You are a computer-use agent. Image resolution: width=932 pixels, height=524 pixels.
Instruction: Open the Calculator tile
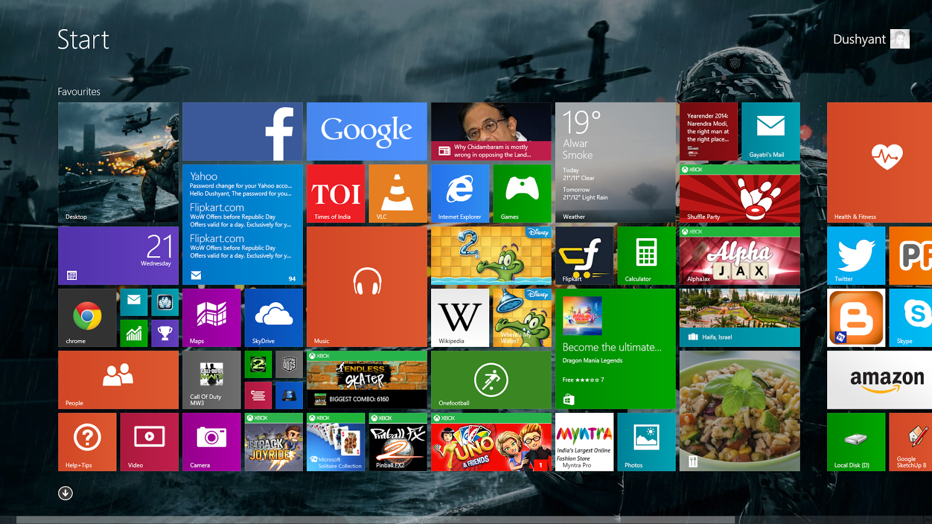[x=647, y=256]
